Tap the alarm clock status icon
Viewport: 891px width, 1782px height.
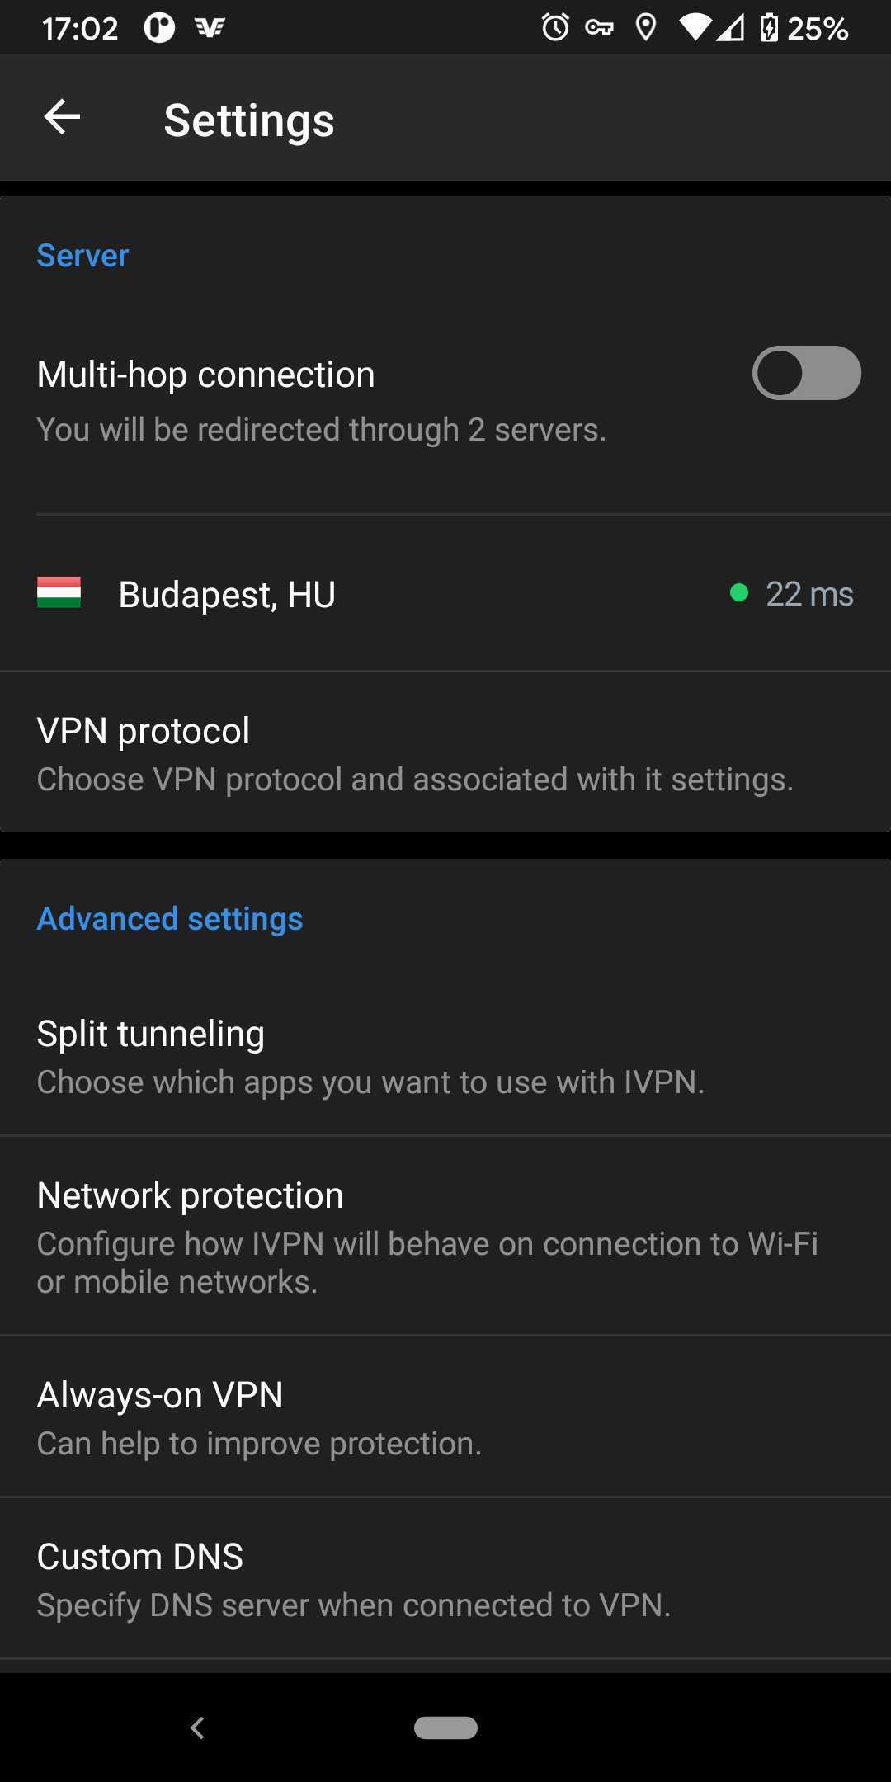tap(555, 28)
